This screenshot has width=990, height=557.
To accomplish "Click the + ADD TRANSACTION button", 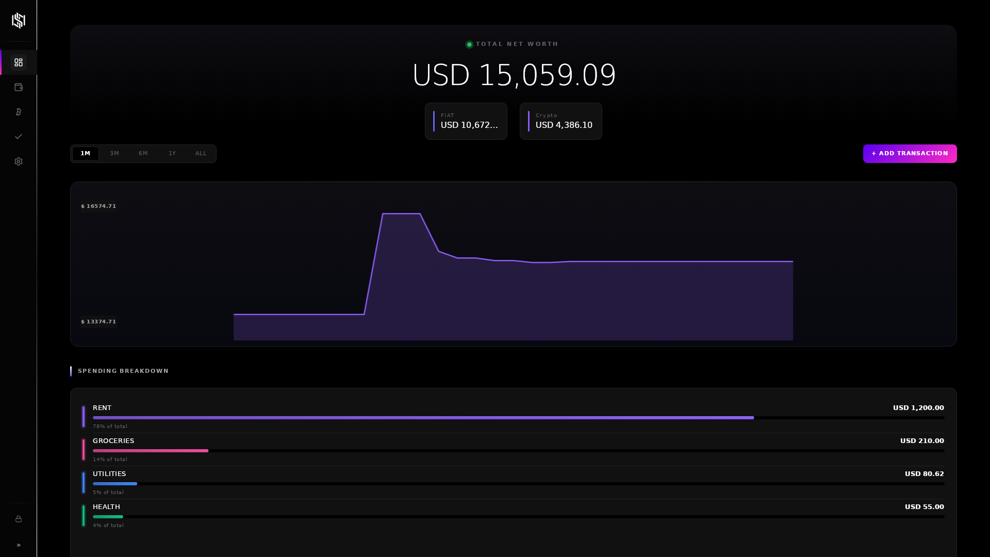I will (x=910, y=153).
